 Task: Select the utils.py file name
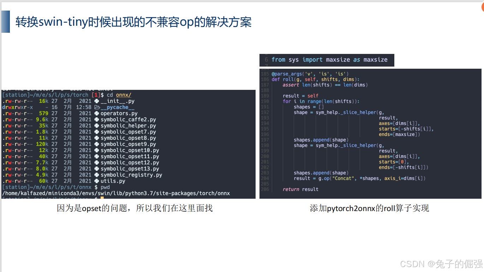click(113, 181)
